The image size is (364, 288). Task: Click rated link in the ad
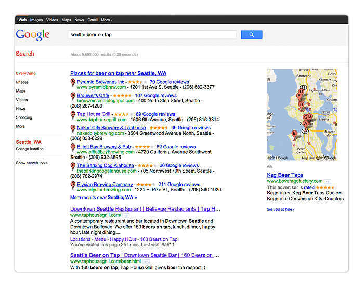click(x=309, y=187)
